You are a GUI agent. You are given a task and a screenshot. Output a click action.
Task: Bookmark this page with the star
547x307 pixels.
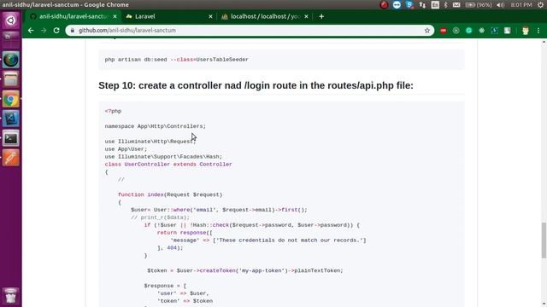pyautogui.click(x=427, y=31)
